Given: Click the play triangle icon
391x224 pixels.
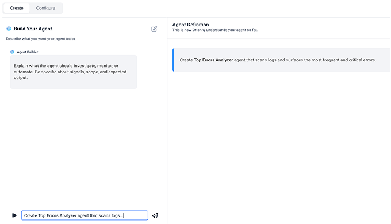Looking at the screenshot, I should (x=14, y=215).
